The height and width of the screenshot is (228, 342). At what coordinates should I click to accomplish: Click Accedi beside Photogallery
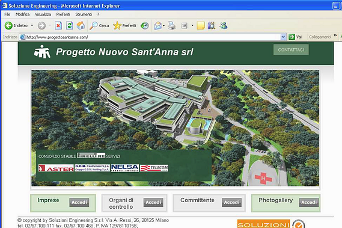click(x=309, y=203)
